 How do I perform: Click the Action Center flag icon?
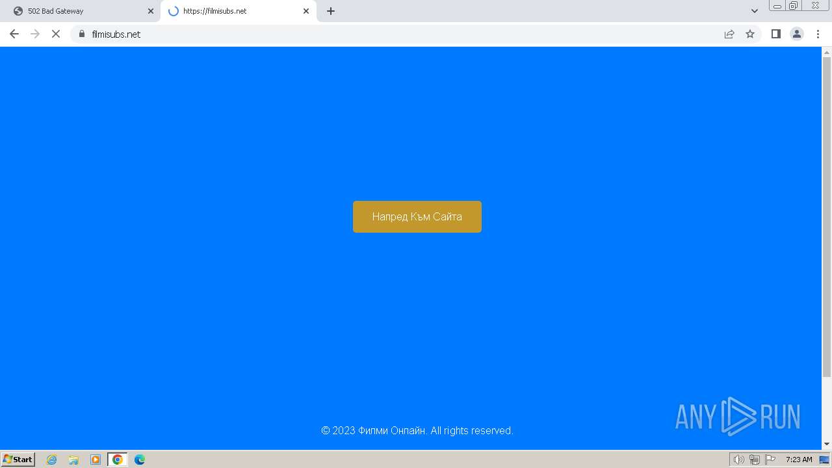(x=770, y=460)
